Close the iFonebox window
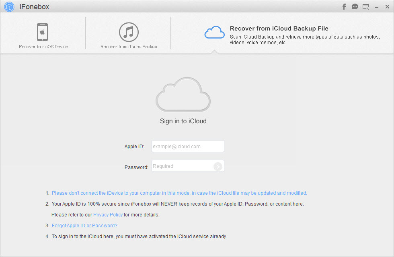Screen dimensions: 394x257 [387, 7]
